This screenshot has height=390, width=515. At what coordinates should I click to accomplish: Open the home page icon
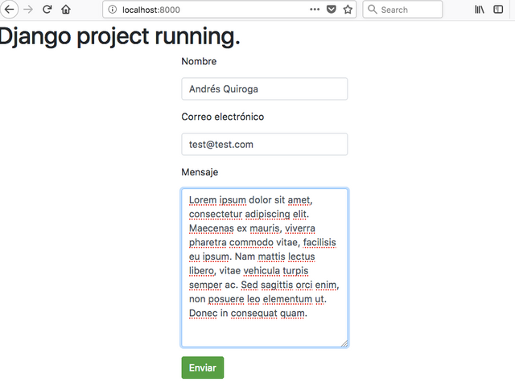66,10
